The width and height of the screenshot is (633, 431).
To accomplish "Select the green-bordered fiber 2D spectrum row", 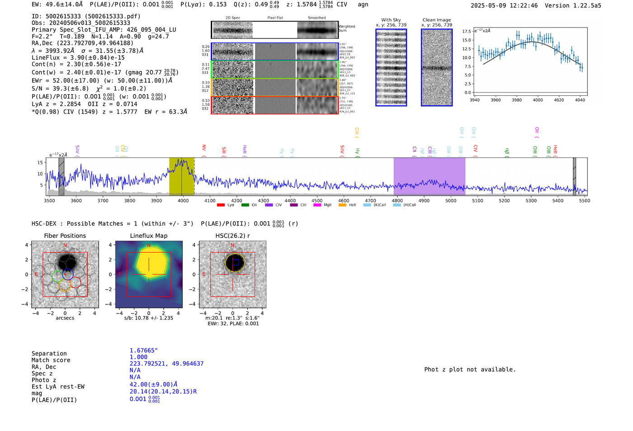I will 275,70.
